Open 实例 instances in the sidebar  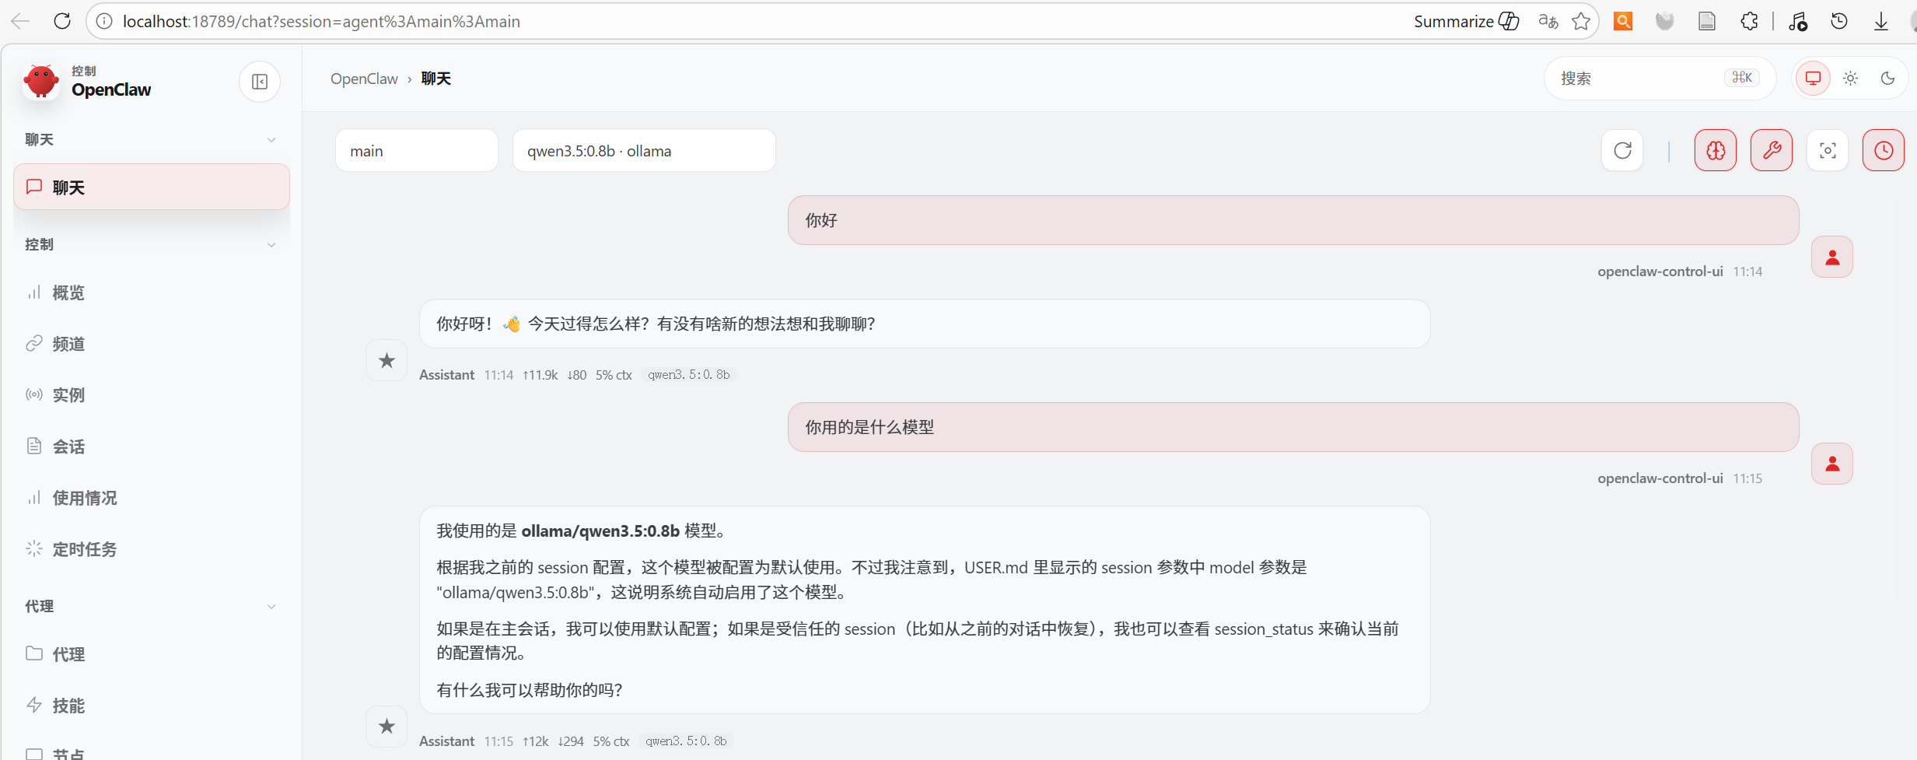(152, 395)
